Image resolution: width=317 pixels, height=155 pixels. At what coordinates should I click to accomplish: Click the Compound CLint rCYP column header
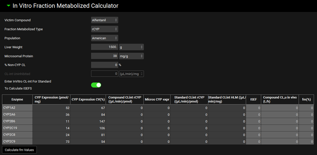125,99
